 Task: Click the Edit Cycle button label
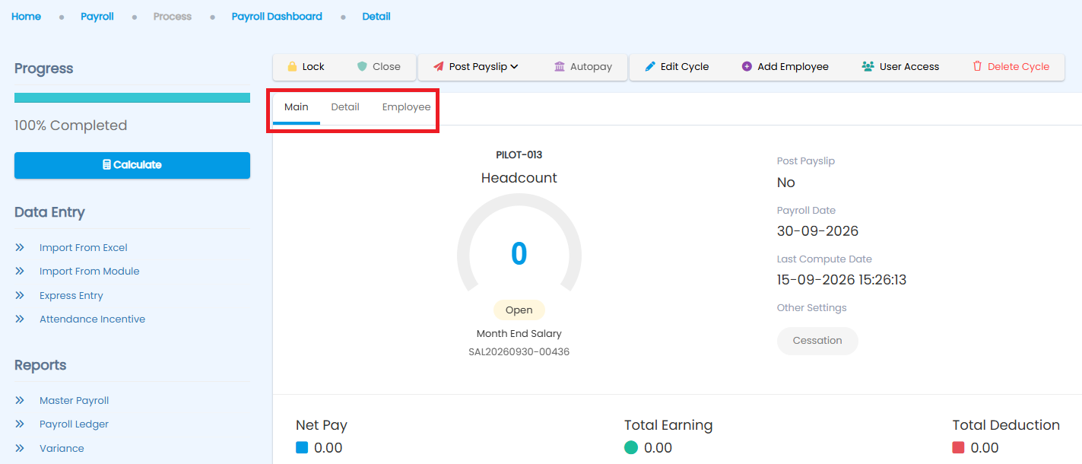[684, 67]
